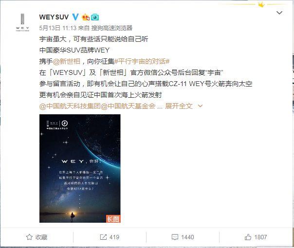Viewport: 294px width, 248px height.
Task: Expand full text via 展开全文
Action: pyautogui.click(x=179, y=106)
